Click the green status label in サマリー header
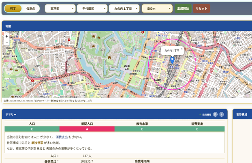 click(205, 115)
